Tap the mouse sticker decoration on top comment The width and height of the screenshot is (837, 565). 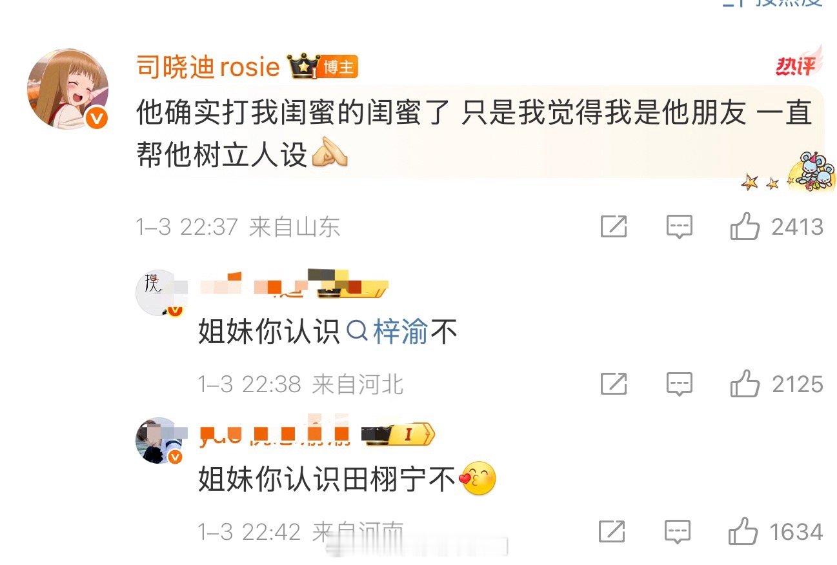(805, 172)
